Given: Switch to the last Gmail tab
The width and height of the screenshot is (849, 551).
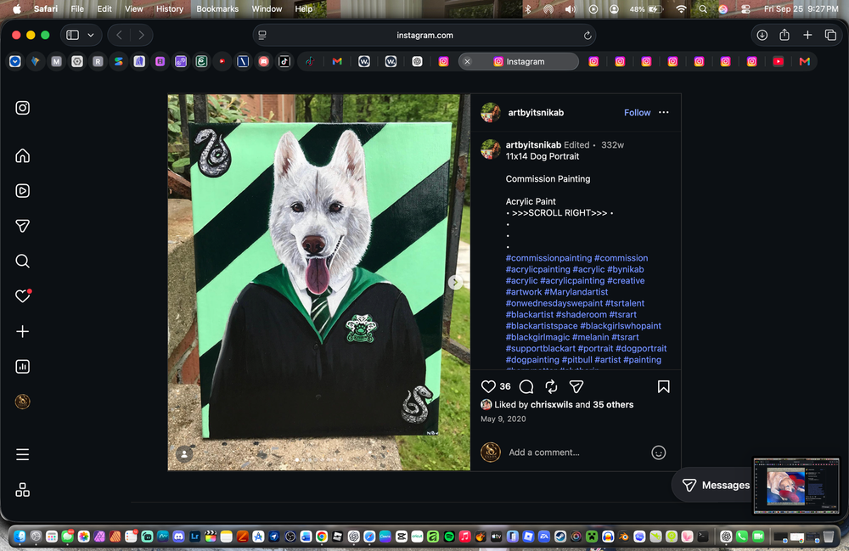Looking at the screenshot, I should coord(805,62).
